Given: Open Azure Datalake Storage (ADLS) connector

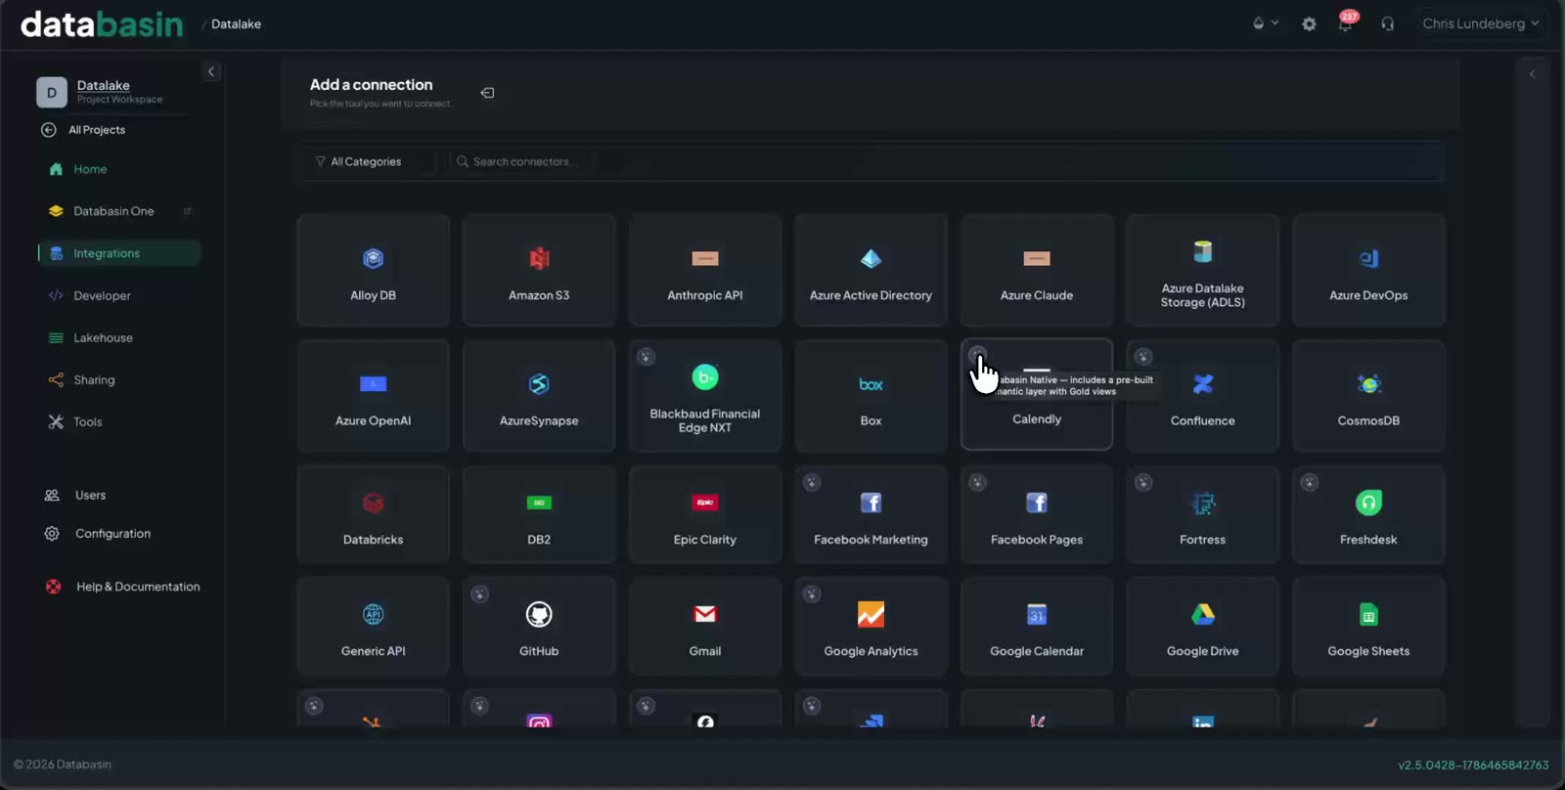Looking at the screenshot, I should pos(1203,270).
